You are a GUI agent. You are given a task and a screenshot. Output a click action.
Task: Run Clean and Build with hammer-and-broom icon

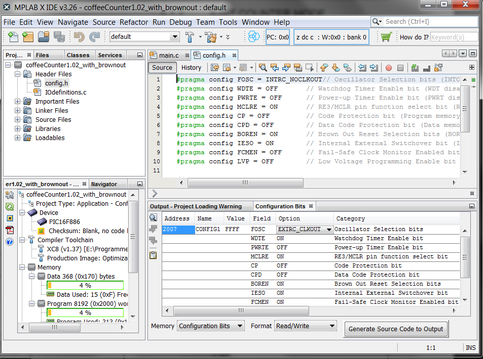[x=211, y=37]
